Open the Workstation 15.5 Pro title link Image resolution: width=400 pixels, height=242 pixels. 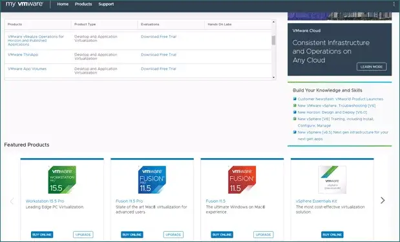[45, 201]
